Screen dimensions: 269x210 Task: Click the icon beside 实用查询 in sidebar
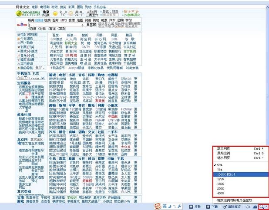pos(19,64)
